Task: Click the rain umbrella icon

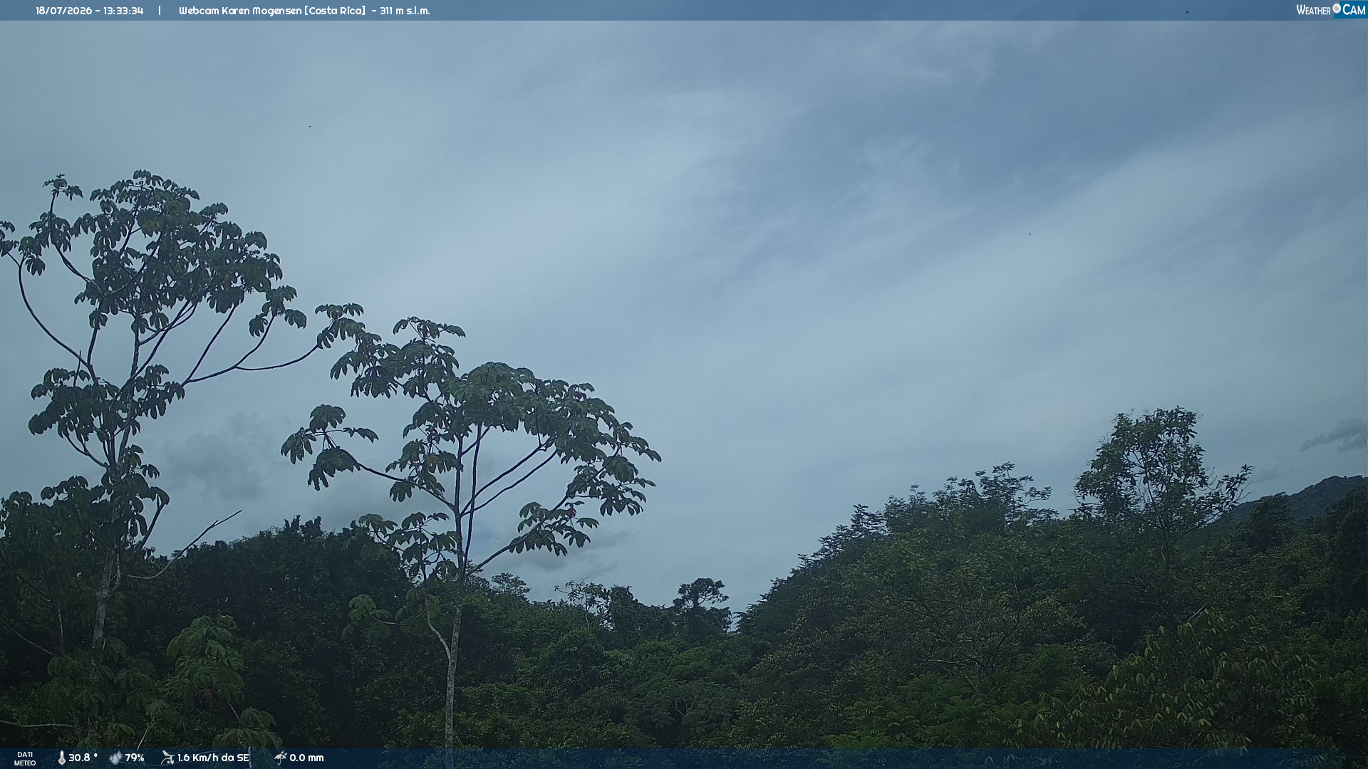Action: tap(280, 758)
